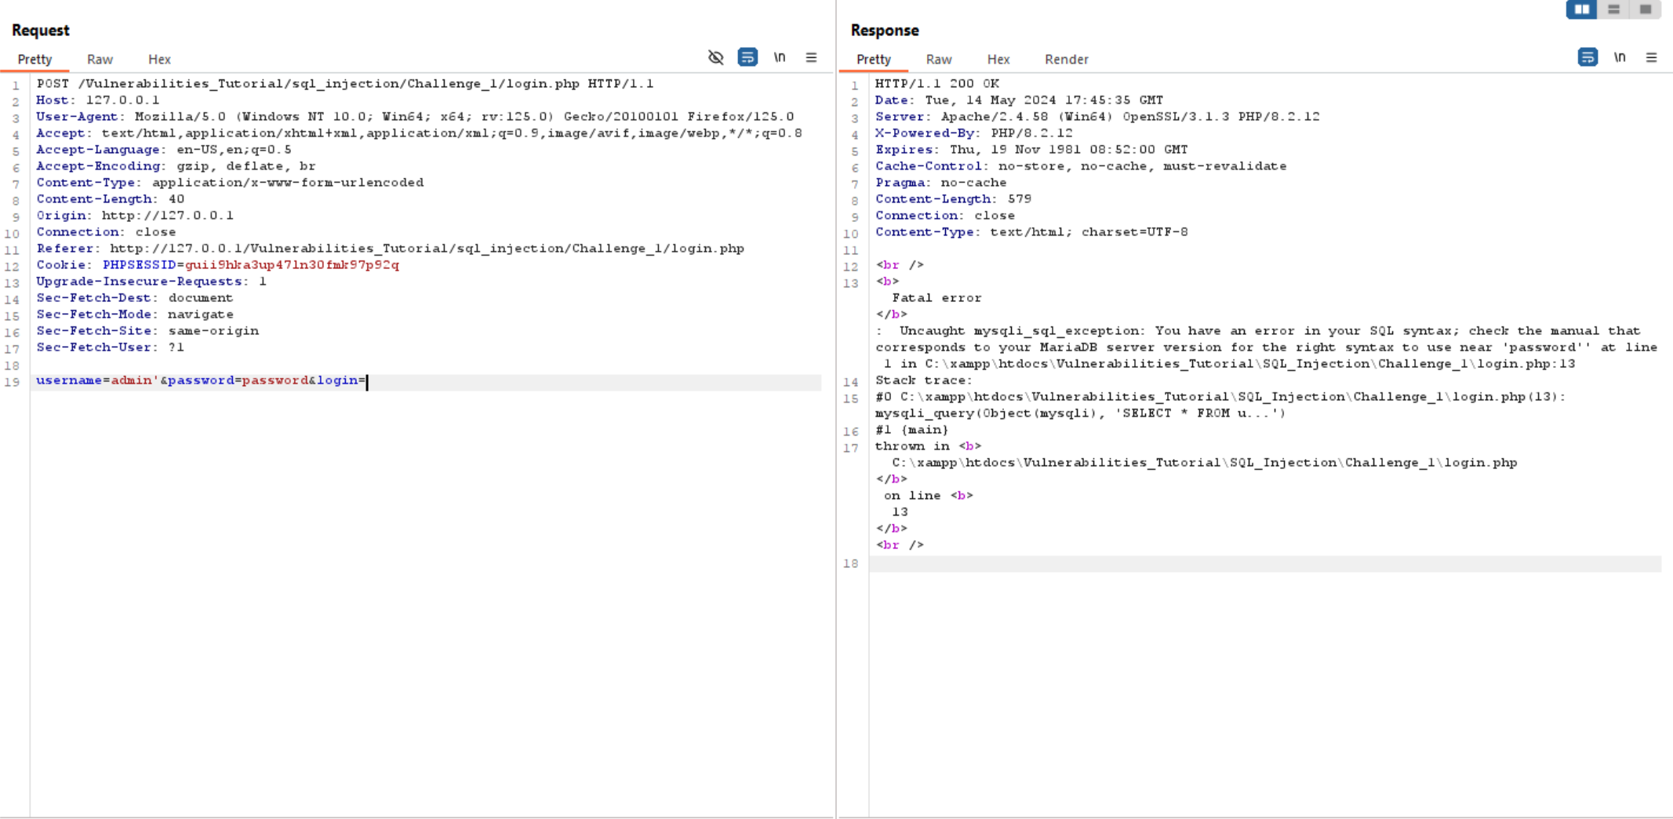The height and width of the screenshot is (819, 1673).
Task: Click the Content-Length: 40 header line
Action: (111, 199)
